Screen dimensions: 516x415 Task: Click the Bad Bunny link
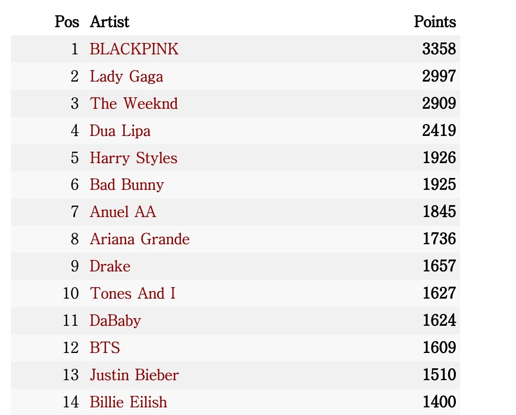tap(127, 185)
